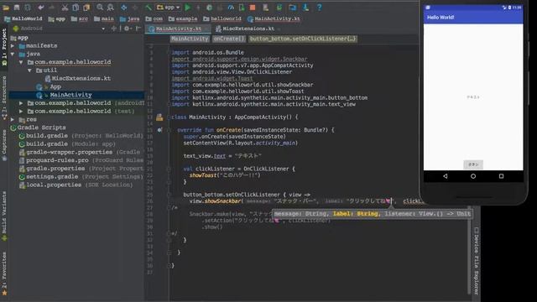Click the main folder breadcrumb
The height and width of the screenshot is (302, 537).
click(104, 18)
